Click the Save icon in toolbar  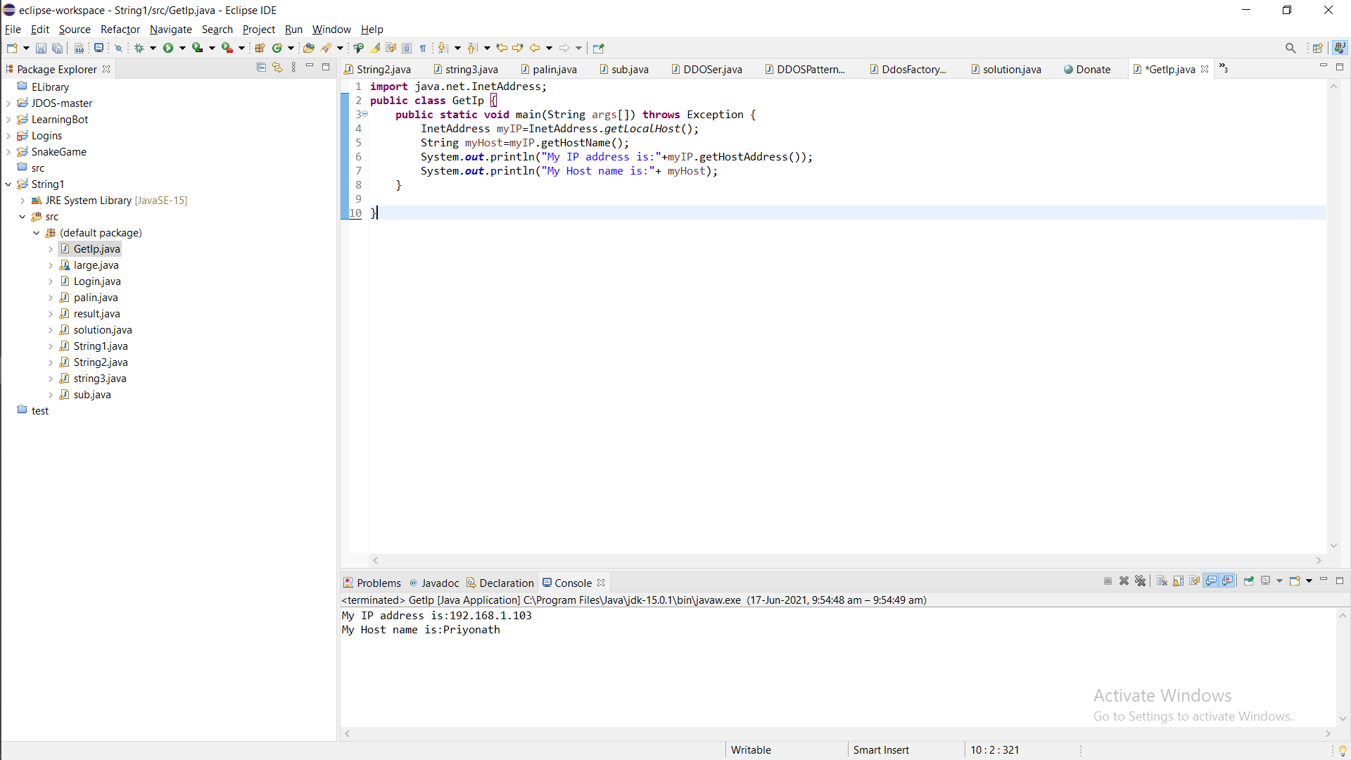[41, 48]
